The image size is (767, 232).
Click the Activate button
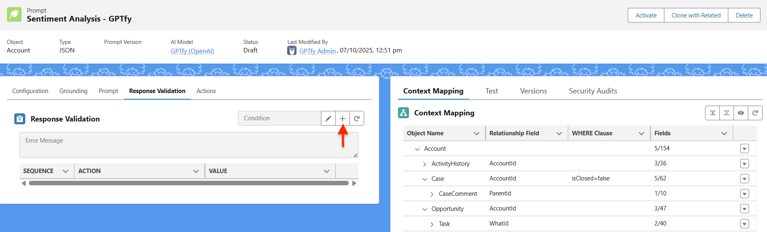coord(646,15)
